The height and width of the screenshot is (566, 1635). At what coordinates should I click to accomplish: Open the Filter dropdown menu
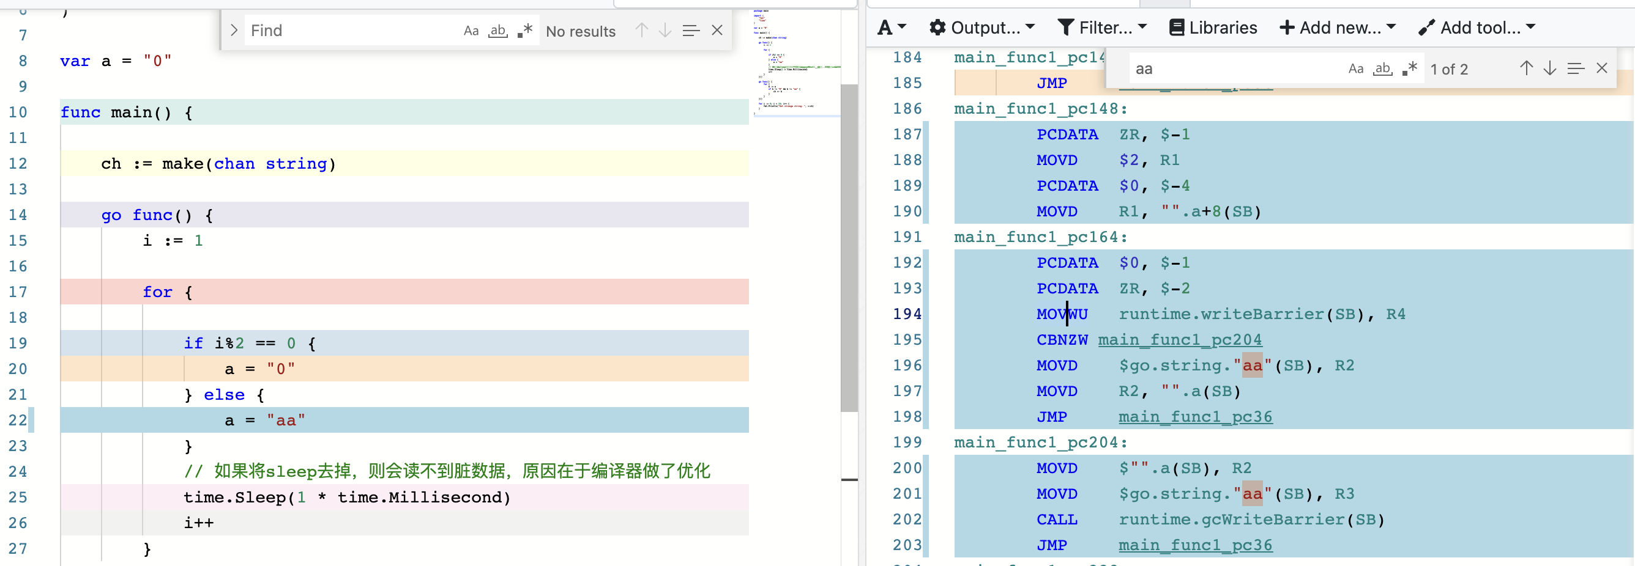pos(1102,28)
